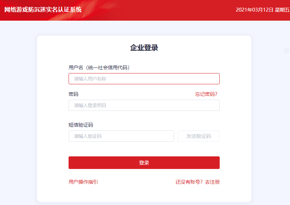Viewport: 290px width, 205px height.
Task: Click the 企业登录 heading
Action: (144, 48)
